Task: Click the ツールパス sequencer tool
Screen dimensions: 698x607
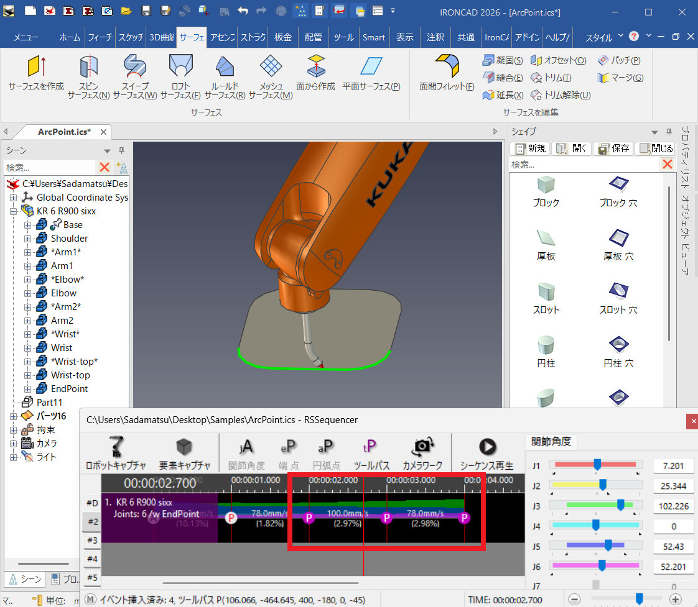Action: 371,454
